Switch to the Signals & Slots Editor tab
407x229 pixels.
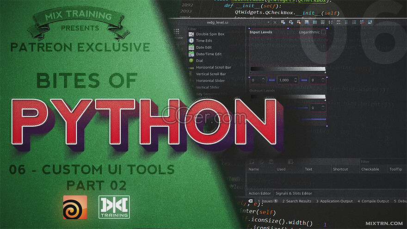click(x=294, y=193)
